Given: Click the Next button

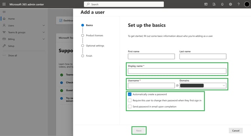Looking at the screenshot, I should pyautogui.click(x=139, y=130).
